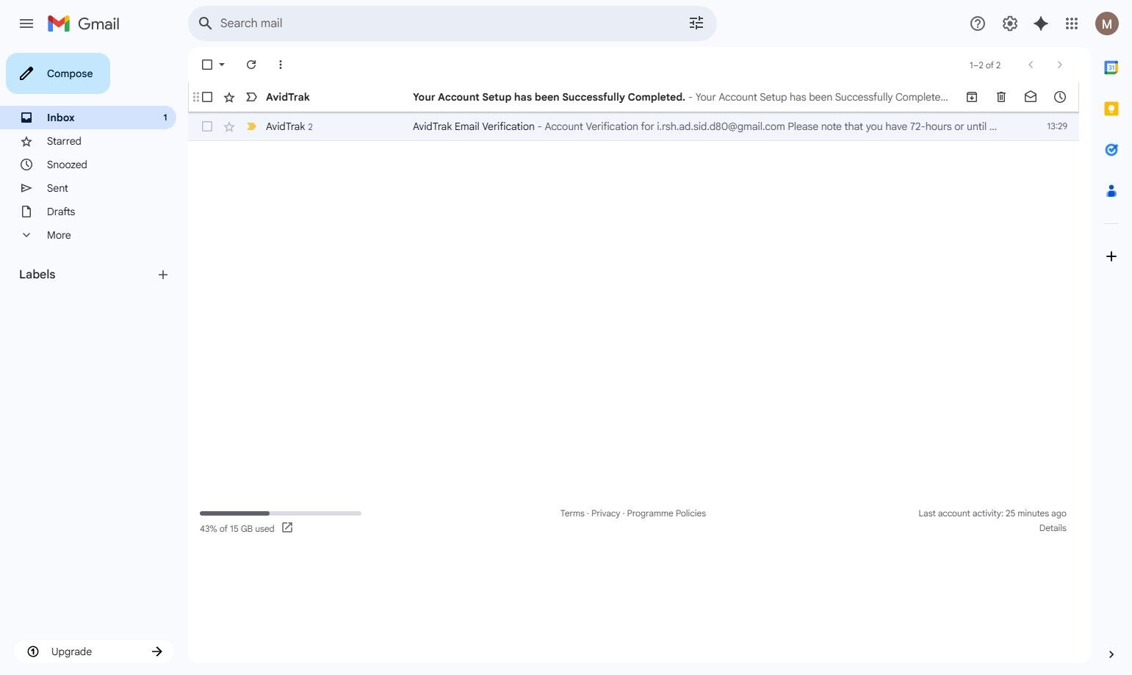Click the Upgrade button
1132x675 pixels.
94,651
